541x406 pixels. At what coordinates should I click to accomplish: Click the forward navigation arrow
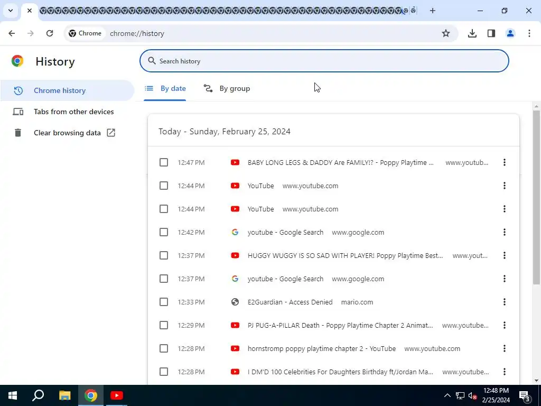click(x=31, y=33)
